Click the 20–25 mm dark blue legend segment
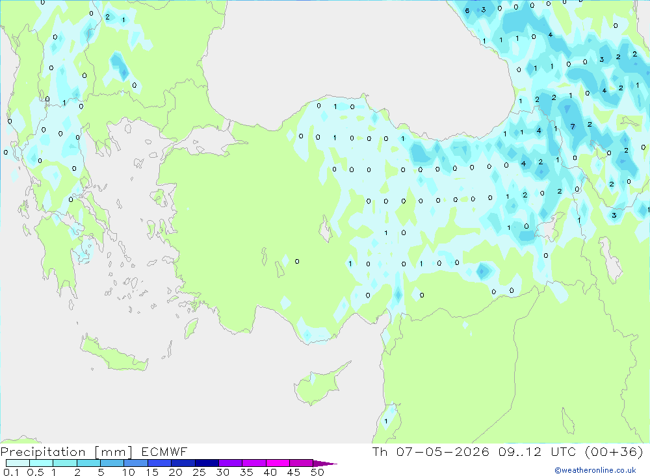 183,463
